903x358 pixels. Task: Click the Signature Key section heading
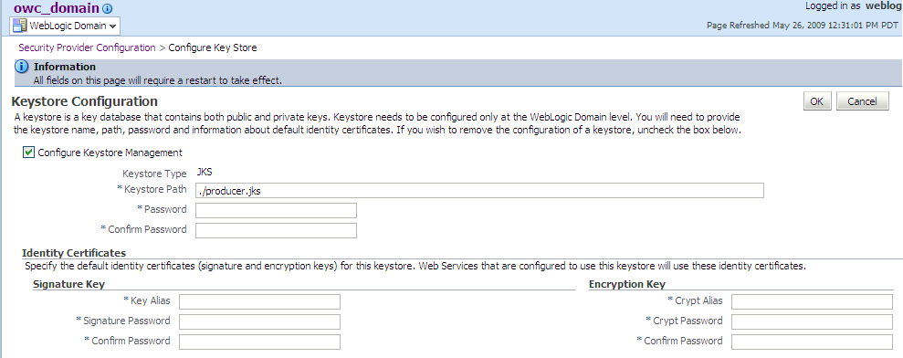[68, 284]
